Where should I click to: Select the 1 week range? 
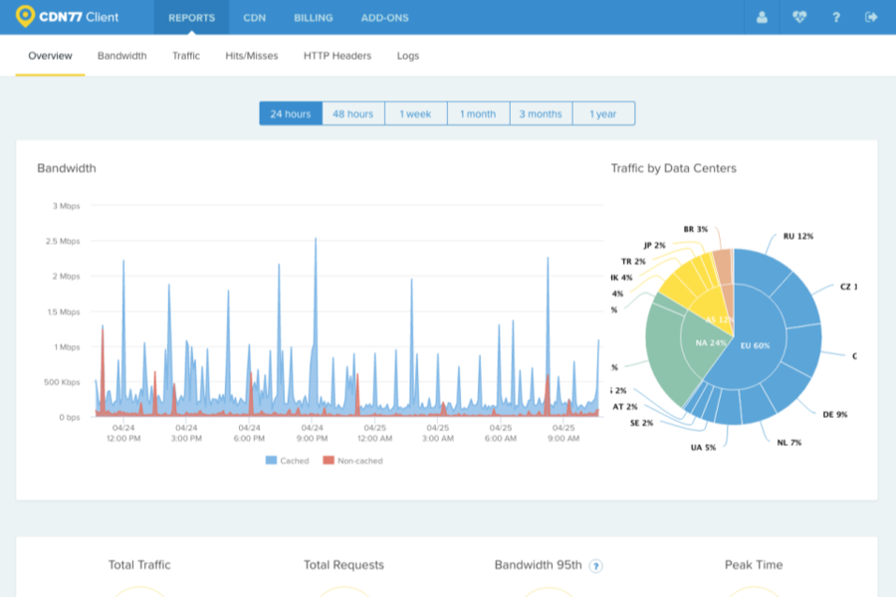coord(415,113)
